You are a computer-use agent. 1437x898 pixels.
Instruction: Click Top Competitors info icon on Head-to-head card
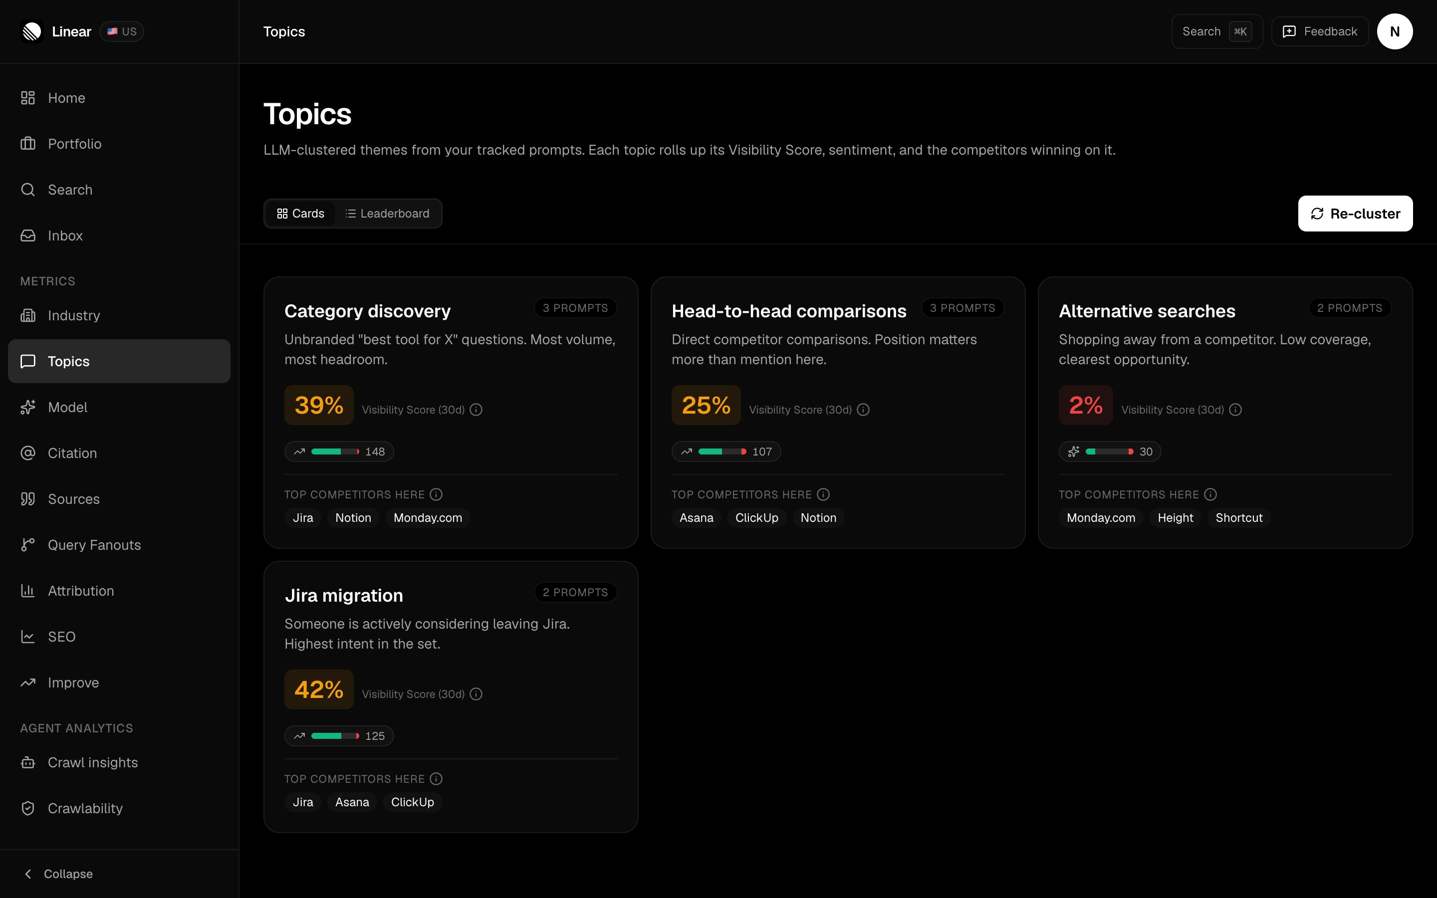click(x=824, y=494)
